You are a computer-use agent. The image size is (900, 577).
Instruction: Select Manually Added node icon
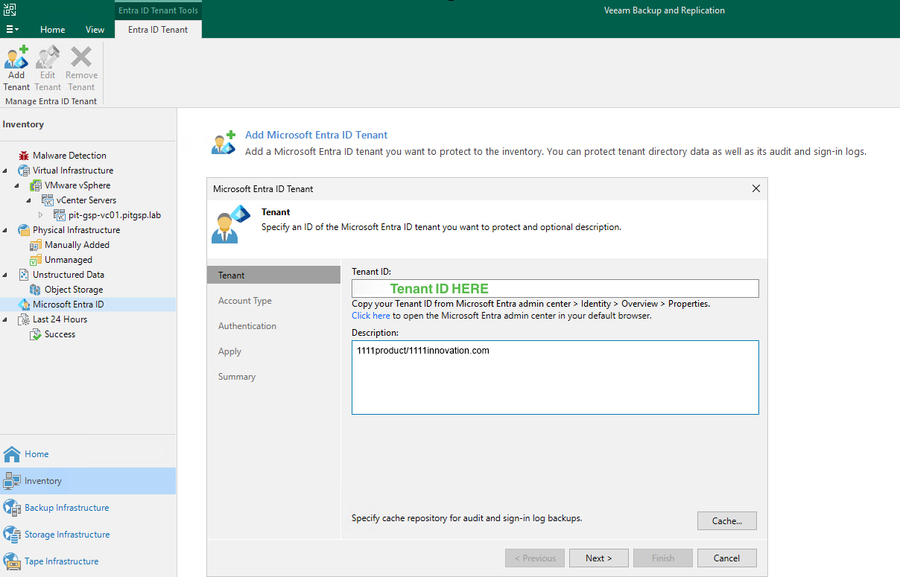tap(36, 245)
